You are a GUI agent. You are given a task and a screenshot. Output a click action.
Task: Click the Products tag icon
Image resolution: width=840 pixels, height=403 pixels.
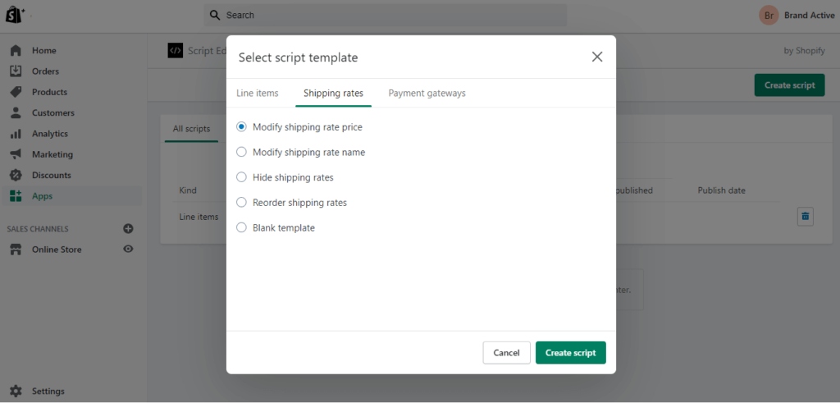(16, 92)
